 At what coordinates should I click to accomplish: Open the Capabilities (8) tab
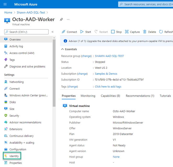(x=110, y=96)
